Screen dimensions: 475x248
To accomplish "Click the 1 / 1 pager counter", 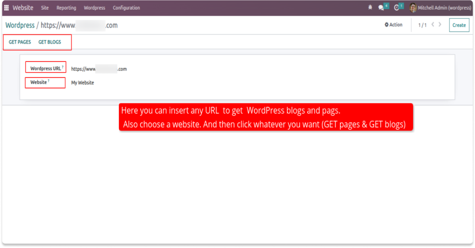I will [422, 25].
